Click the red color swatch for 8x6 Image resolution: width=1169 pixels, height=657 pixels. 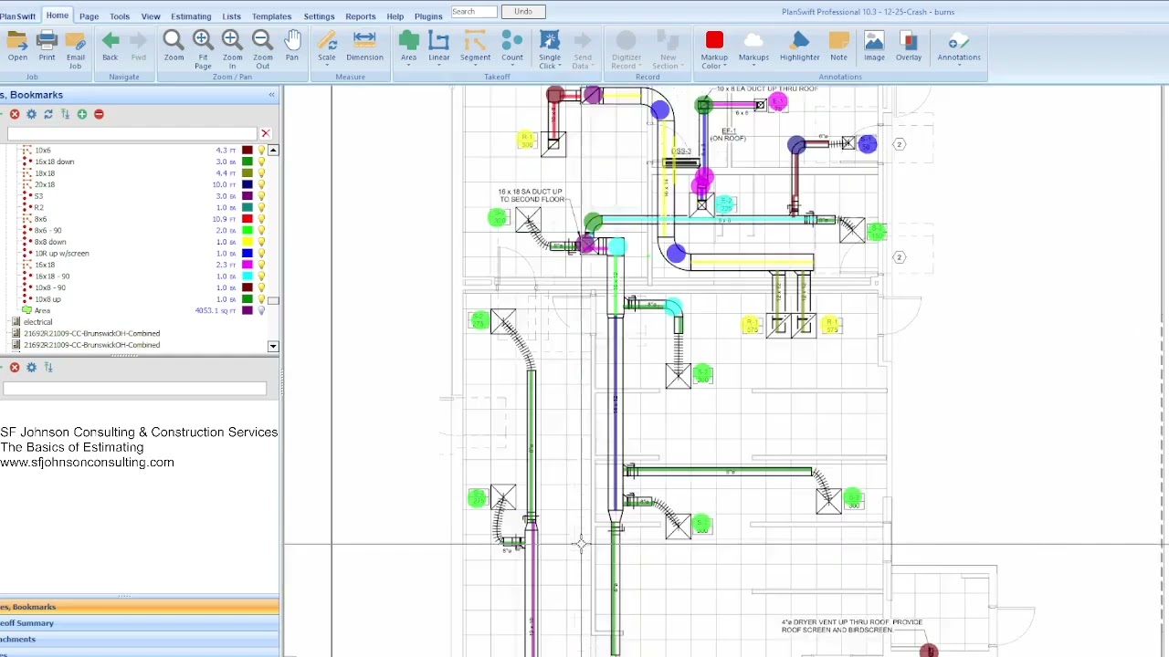(x=247, y=219)
